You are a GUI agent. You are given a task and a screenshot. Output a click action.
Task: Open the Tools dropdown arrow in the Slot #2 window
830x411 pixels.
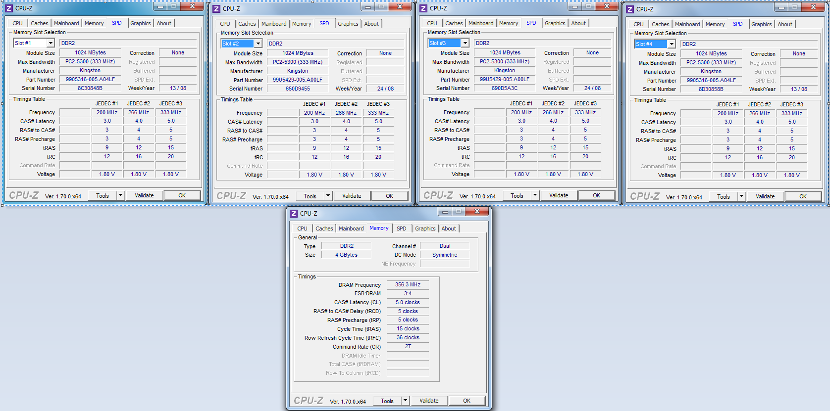click(x=328, y=196)
